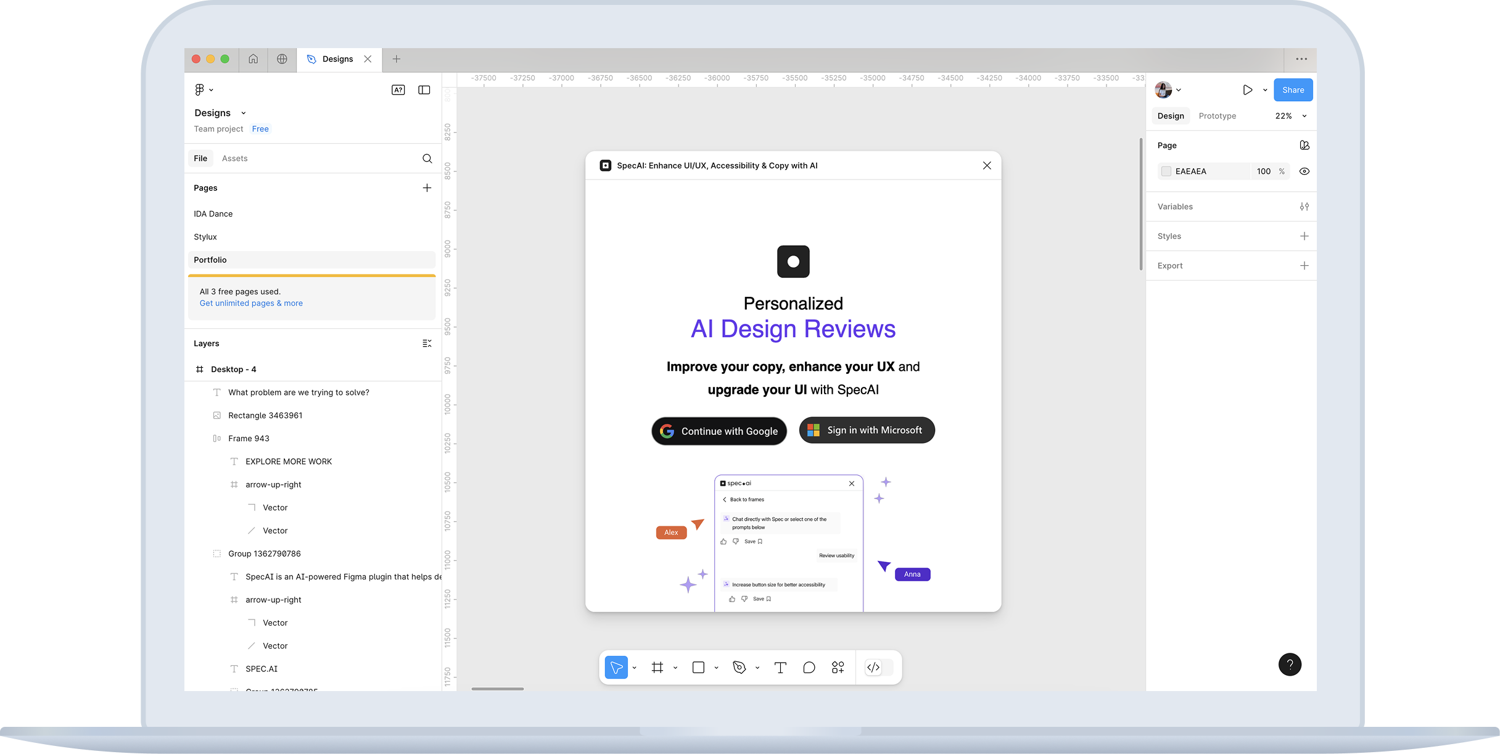Expand the Figma menu chevron
Viewport: 1500px width, 754px height.
coord(211,90)
